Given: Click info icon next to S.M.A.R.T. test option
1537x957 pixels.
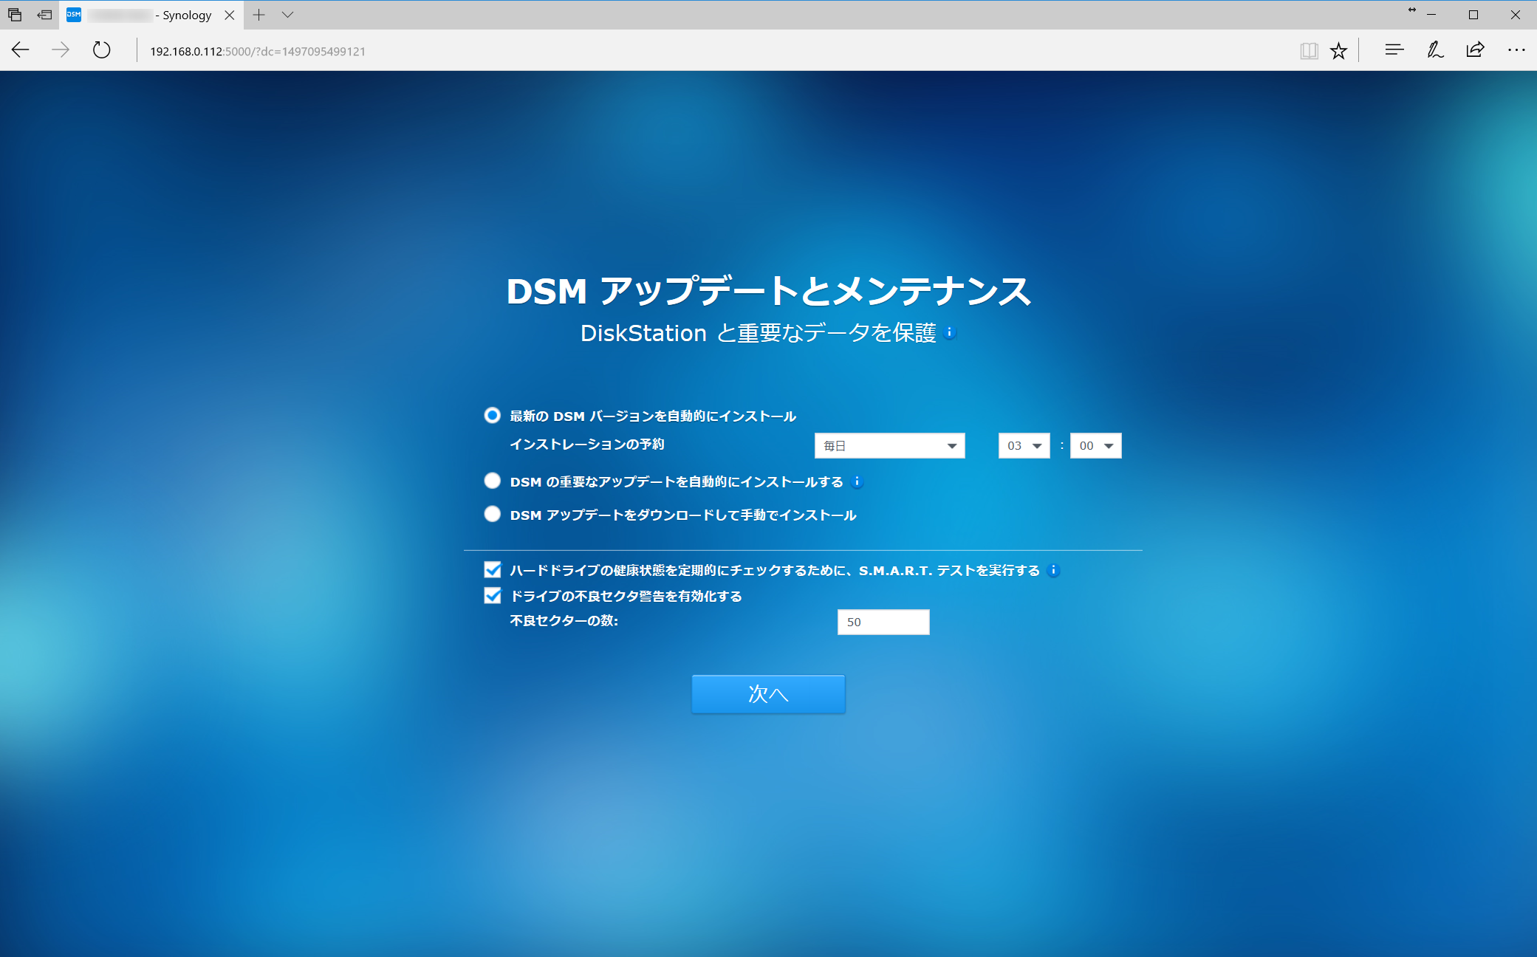Looking at the screenshot, I should point(1054,571).
